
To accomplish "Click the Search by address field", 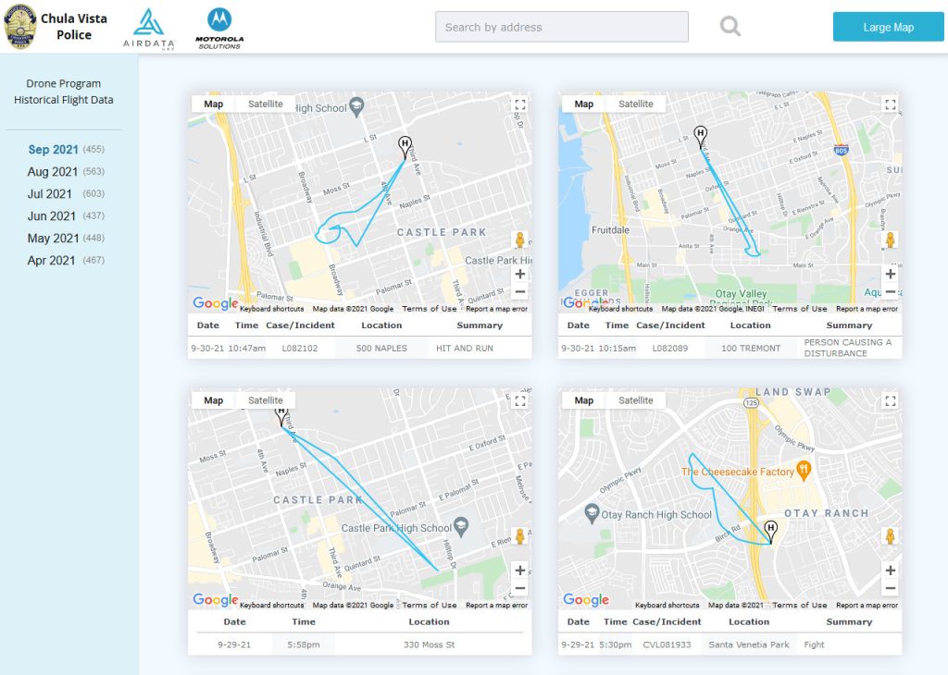I will (x=562, y=27).
